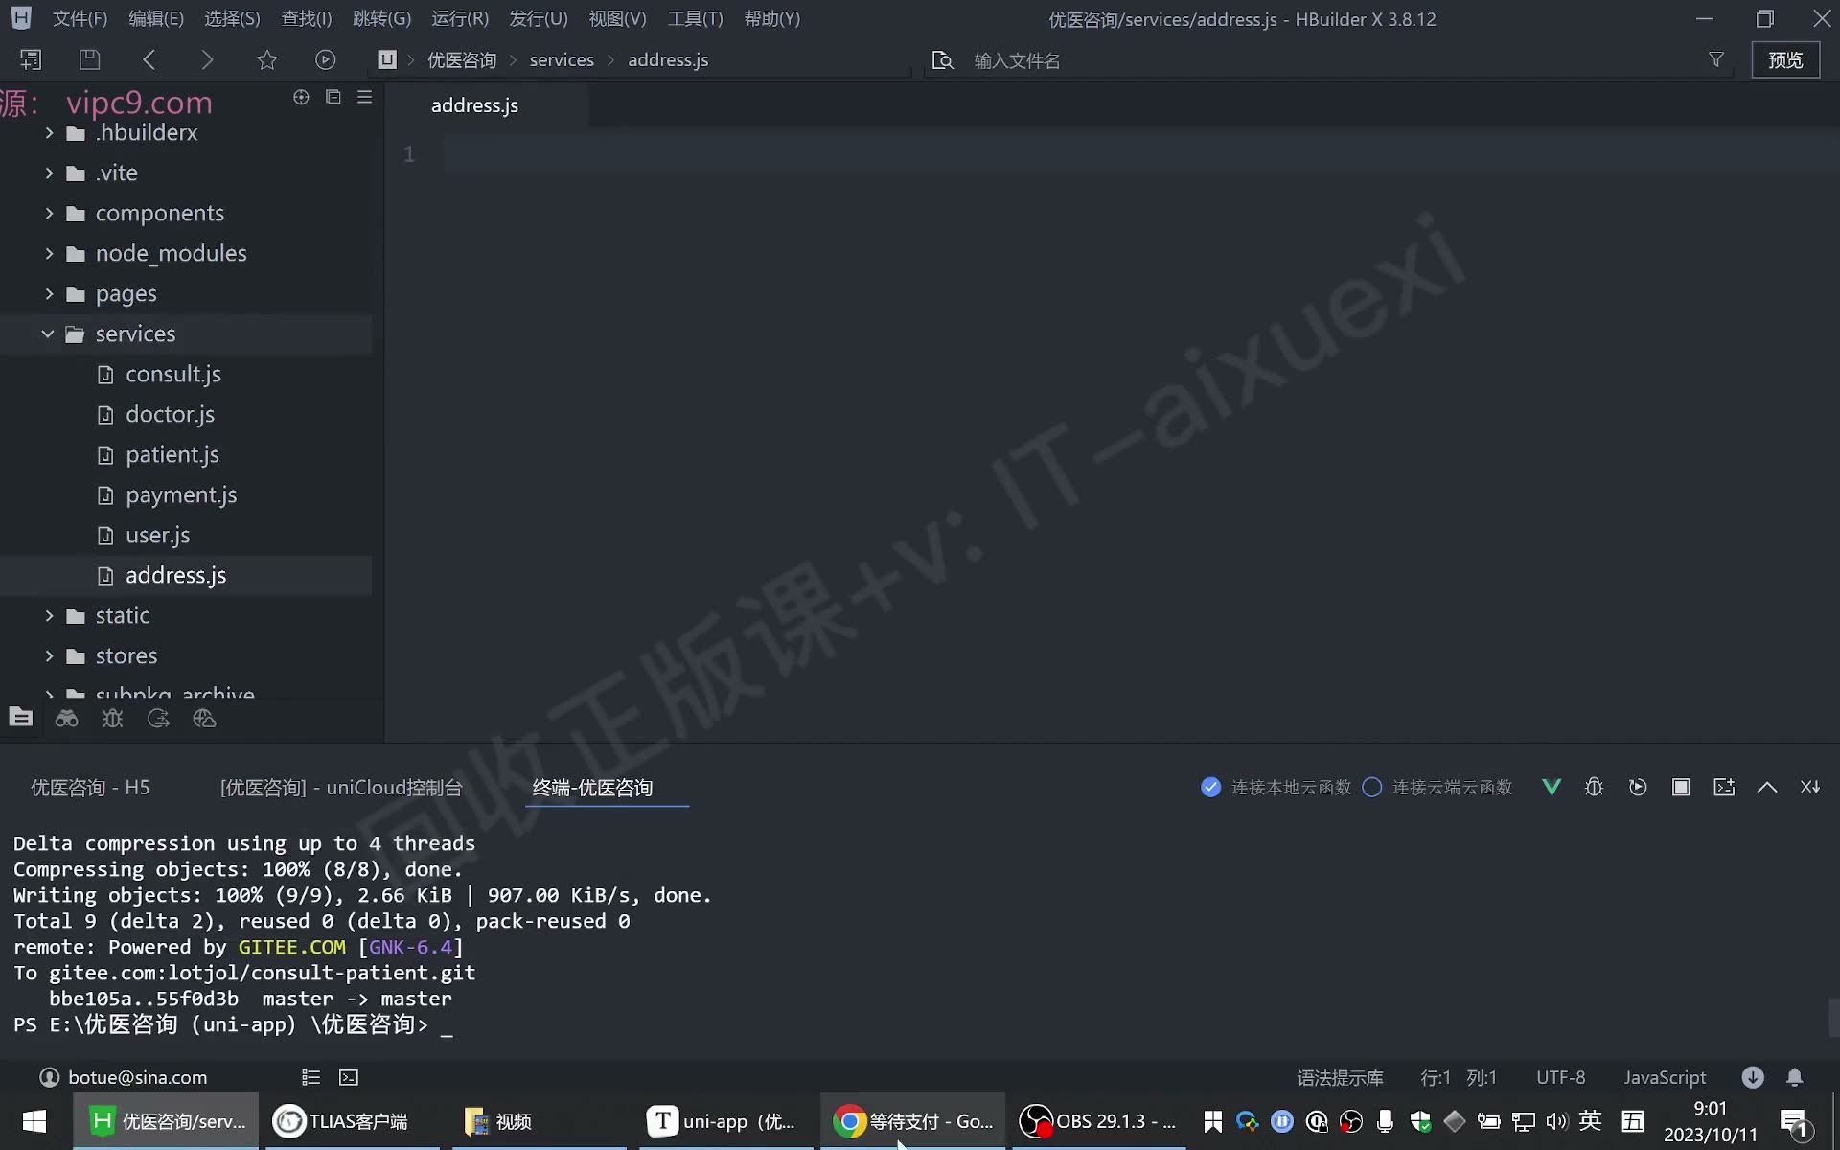The height and width of the screenshot is (1150, 1840).
Task: Collapse the services folder
Action: [48, 333]
